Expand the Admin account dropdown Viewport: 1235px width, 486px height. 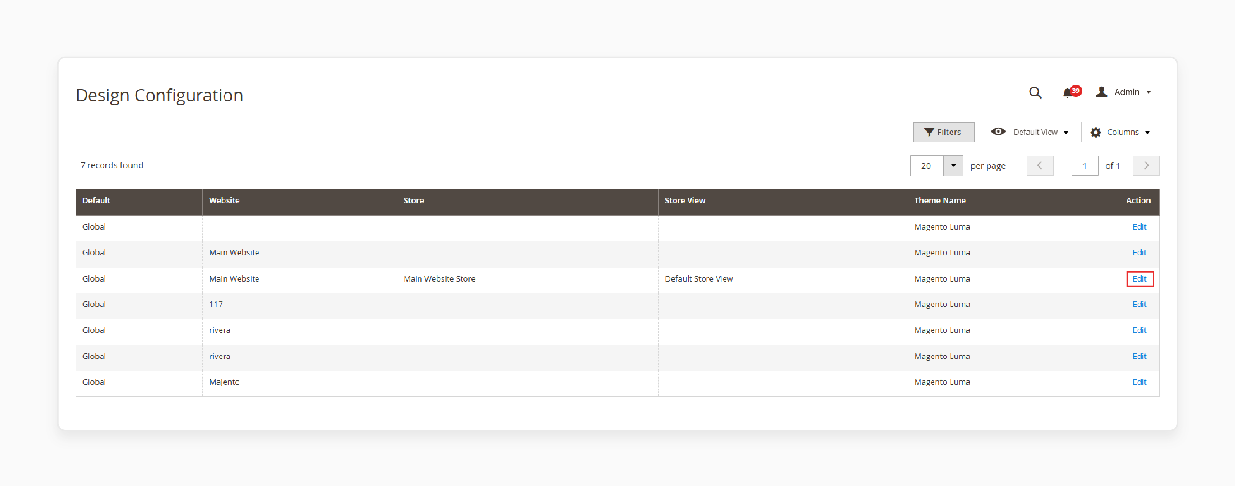(1148, 92)
